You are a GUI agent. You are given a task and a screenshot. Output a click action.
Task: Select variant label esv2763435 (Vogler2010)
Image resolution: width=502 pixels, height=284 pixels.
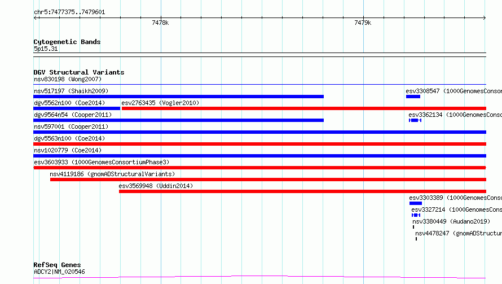(160, 103)
